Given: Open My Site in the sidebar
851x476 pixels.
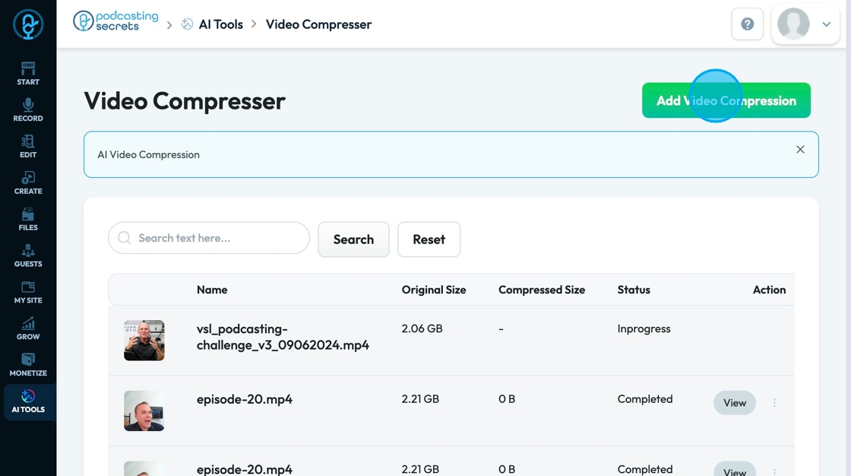Looking at the screenshot, I should tap(28, 292).
